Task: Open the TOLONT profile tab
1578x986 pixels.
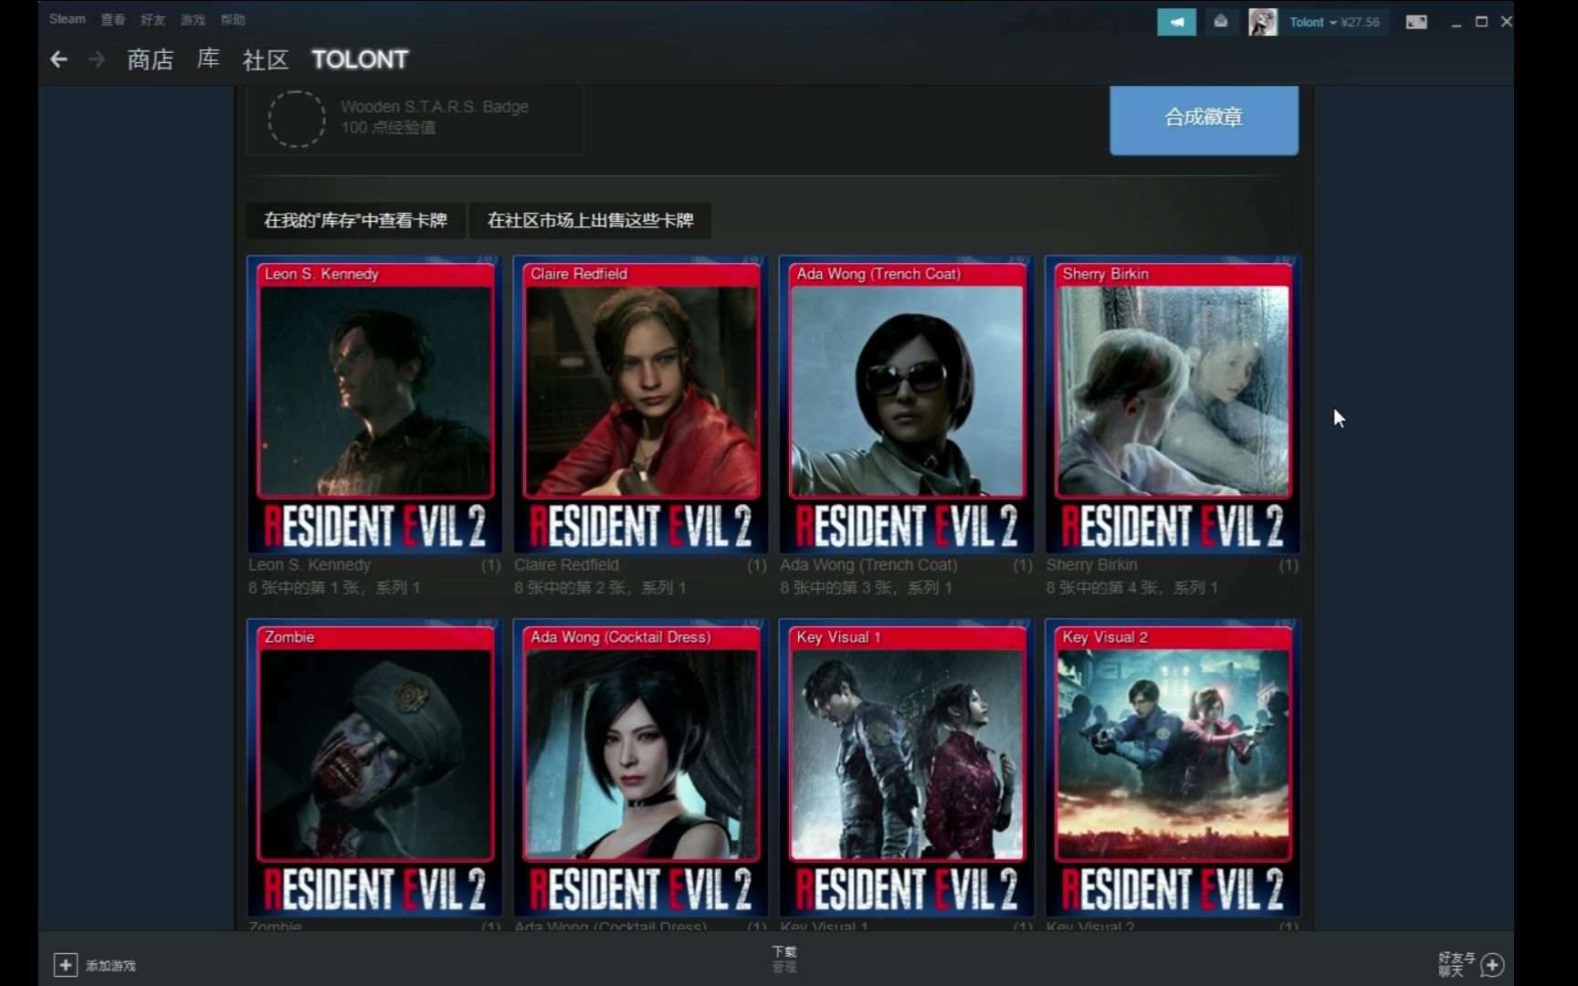Action: (x=360, y=59)
